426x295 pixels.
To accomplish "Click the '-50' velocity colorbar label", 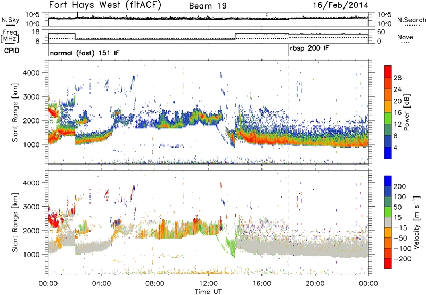I will (400, 238).
